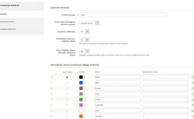194x119 pixels.
Task: Fill the Default Store View field for Green
Action: [166, 99]
